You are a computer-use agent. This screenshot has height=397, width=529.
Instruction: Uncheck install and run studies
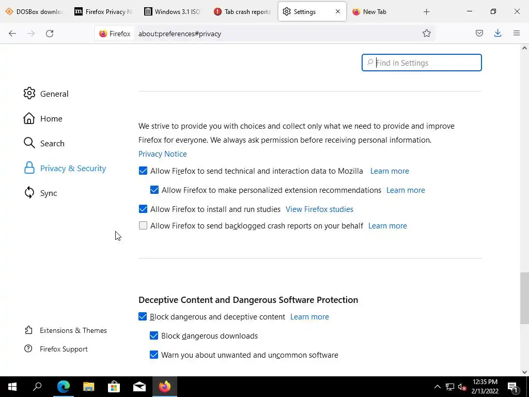click(x=143, y=209)
